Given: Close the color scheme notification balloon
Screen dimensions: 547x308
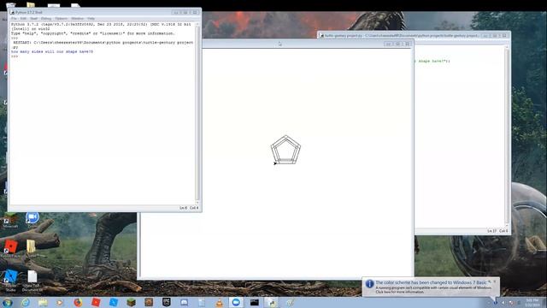Looking at the screenshot, I should [495, 281].
